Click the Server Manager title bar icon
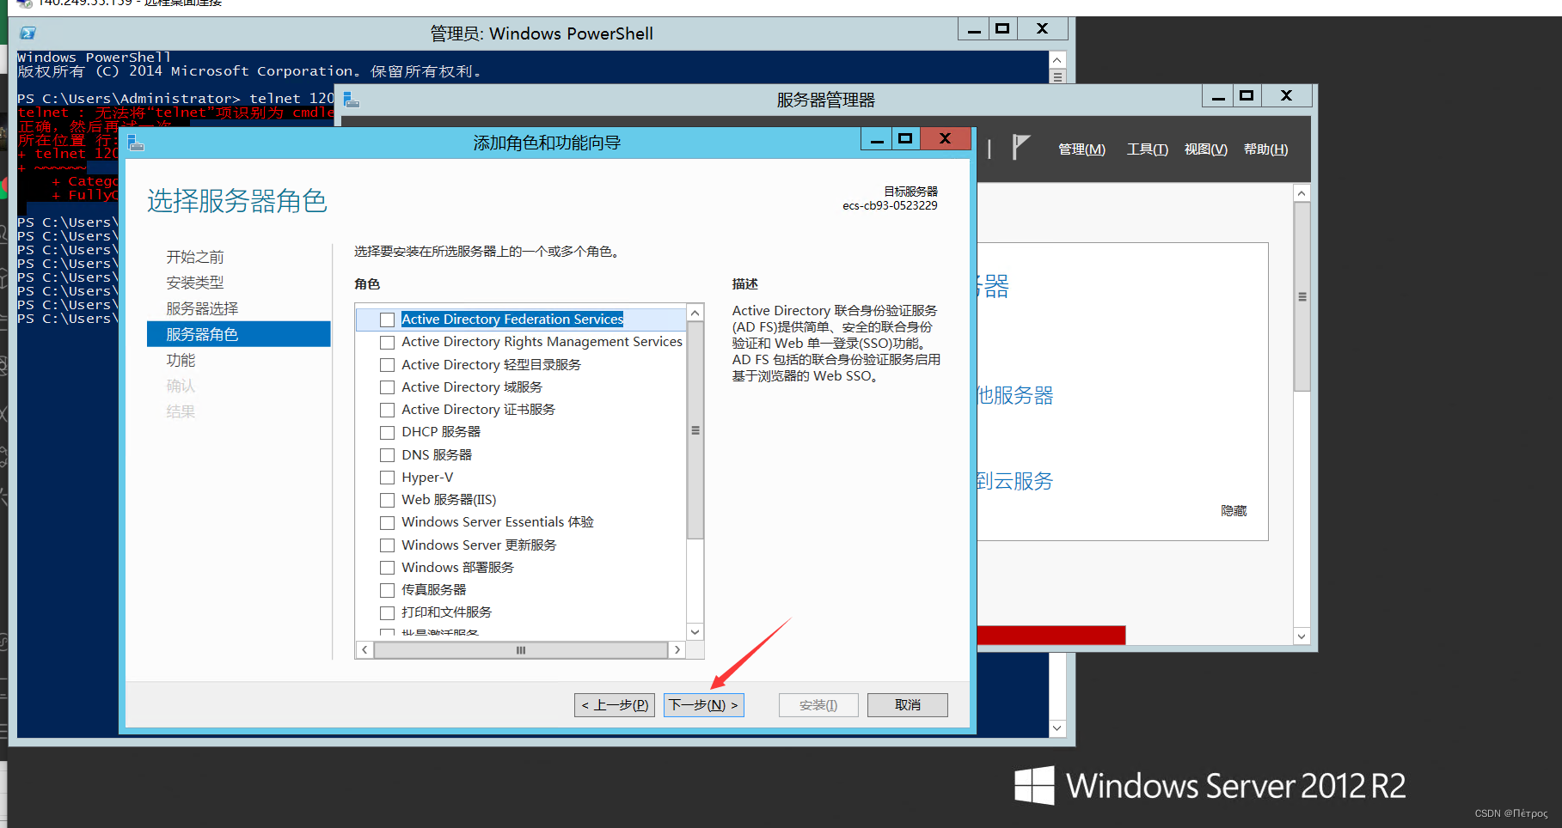Viewport: 1562px width, 828px height. [x=351, y=100]
